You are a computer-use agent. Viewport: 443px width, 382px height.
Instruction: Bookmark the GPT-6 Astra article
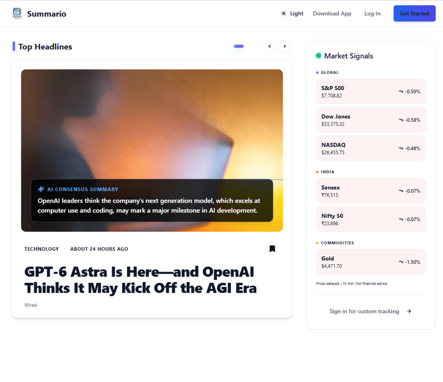pos(273,249)
